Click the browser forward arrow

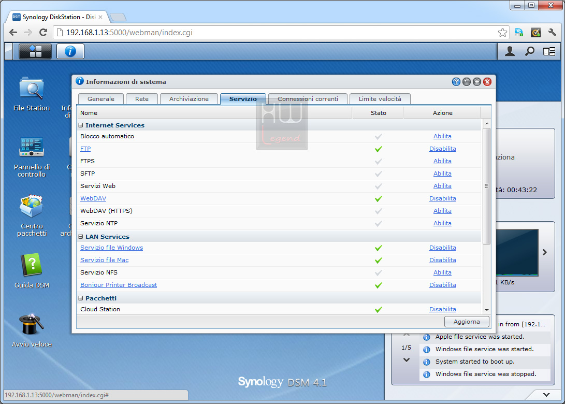pyautogui.click(x=28, y=33)
